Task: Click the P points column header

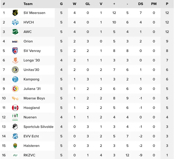Action: coord(167,4)
